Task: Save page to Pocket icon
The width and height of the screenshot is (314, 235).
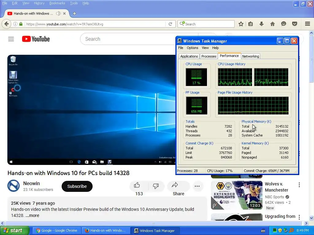Action: point(294,24)
